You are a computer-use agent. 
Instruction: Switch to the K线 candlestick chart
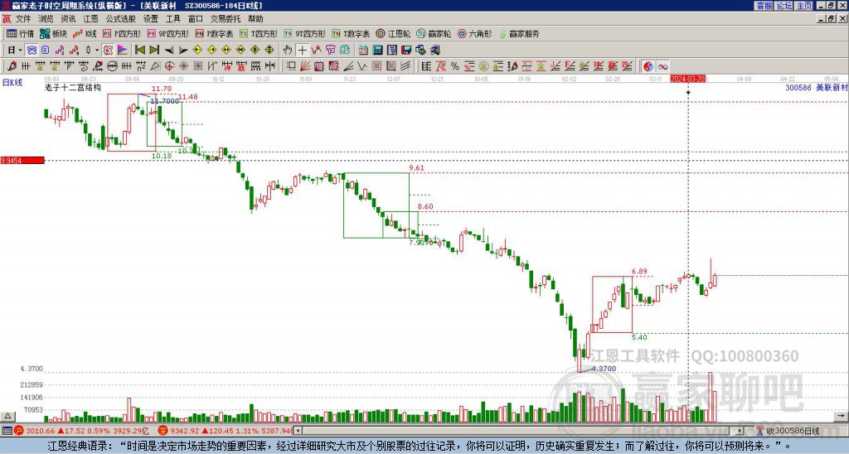point(85,33)
